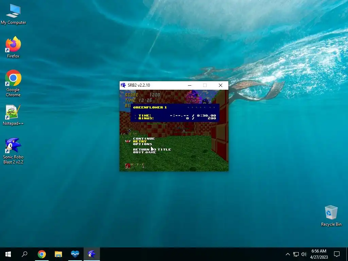The width and height of the screenshot is (348, 261).
Task: Select Quit Game menu entry
Action: coord(144,152)
